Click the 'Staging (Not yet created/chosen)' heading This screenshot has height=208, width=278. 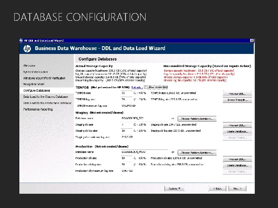tap(99, 112)
